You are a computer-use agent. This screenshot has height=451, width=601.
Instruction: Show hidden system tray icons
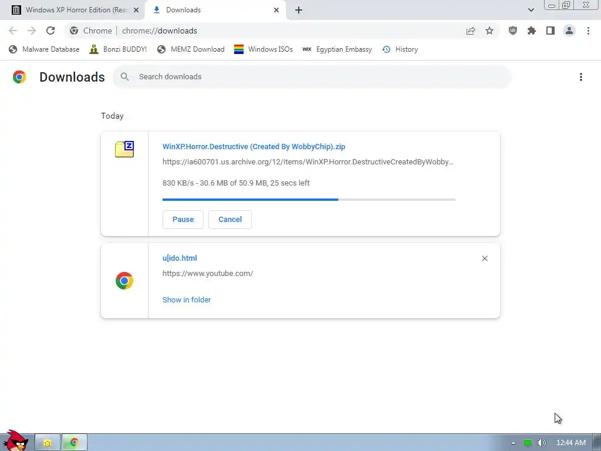(x=513, y=443)
